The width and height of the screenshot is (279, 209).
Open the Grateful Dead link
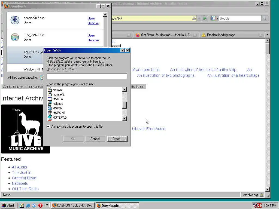[24, 178]
